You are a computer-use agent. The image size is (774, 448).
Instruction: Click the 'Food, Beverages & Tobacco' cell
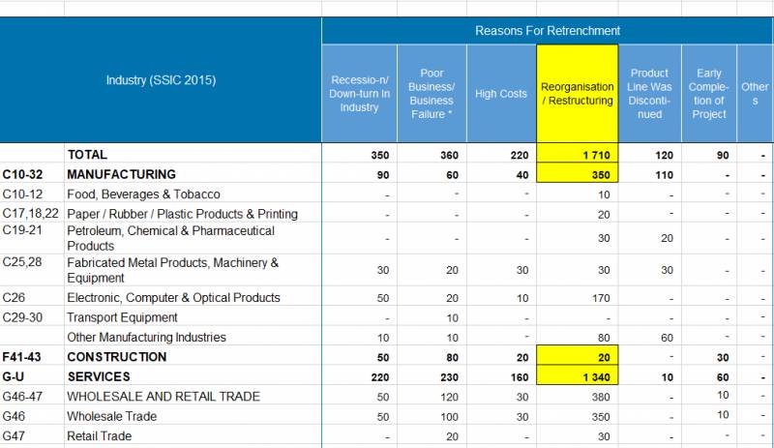[143, 194]
